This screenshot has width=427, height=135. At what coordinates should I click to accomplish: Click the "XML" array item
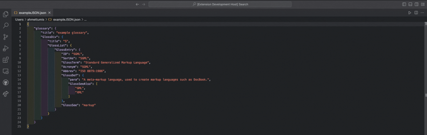point(79,93)
